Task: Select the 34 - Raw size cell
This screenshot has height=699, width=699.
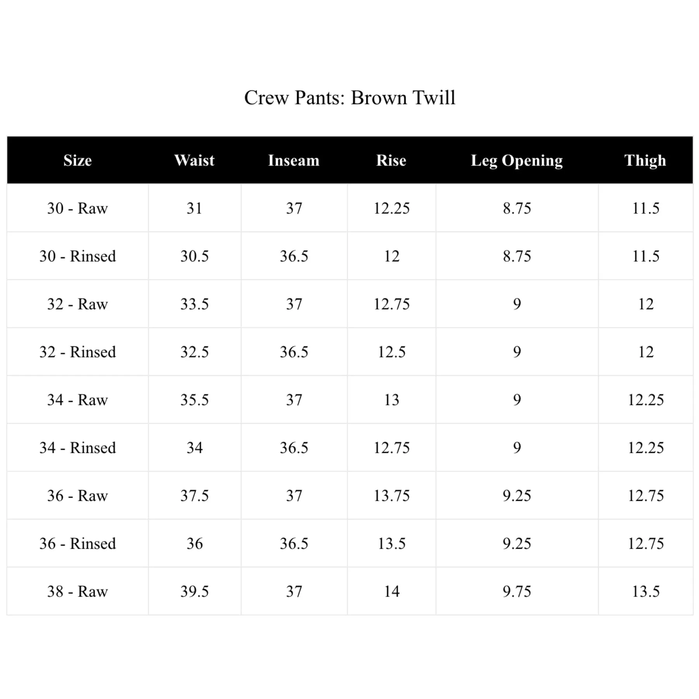Action: coord(78,400)
